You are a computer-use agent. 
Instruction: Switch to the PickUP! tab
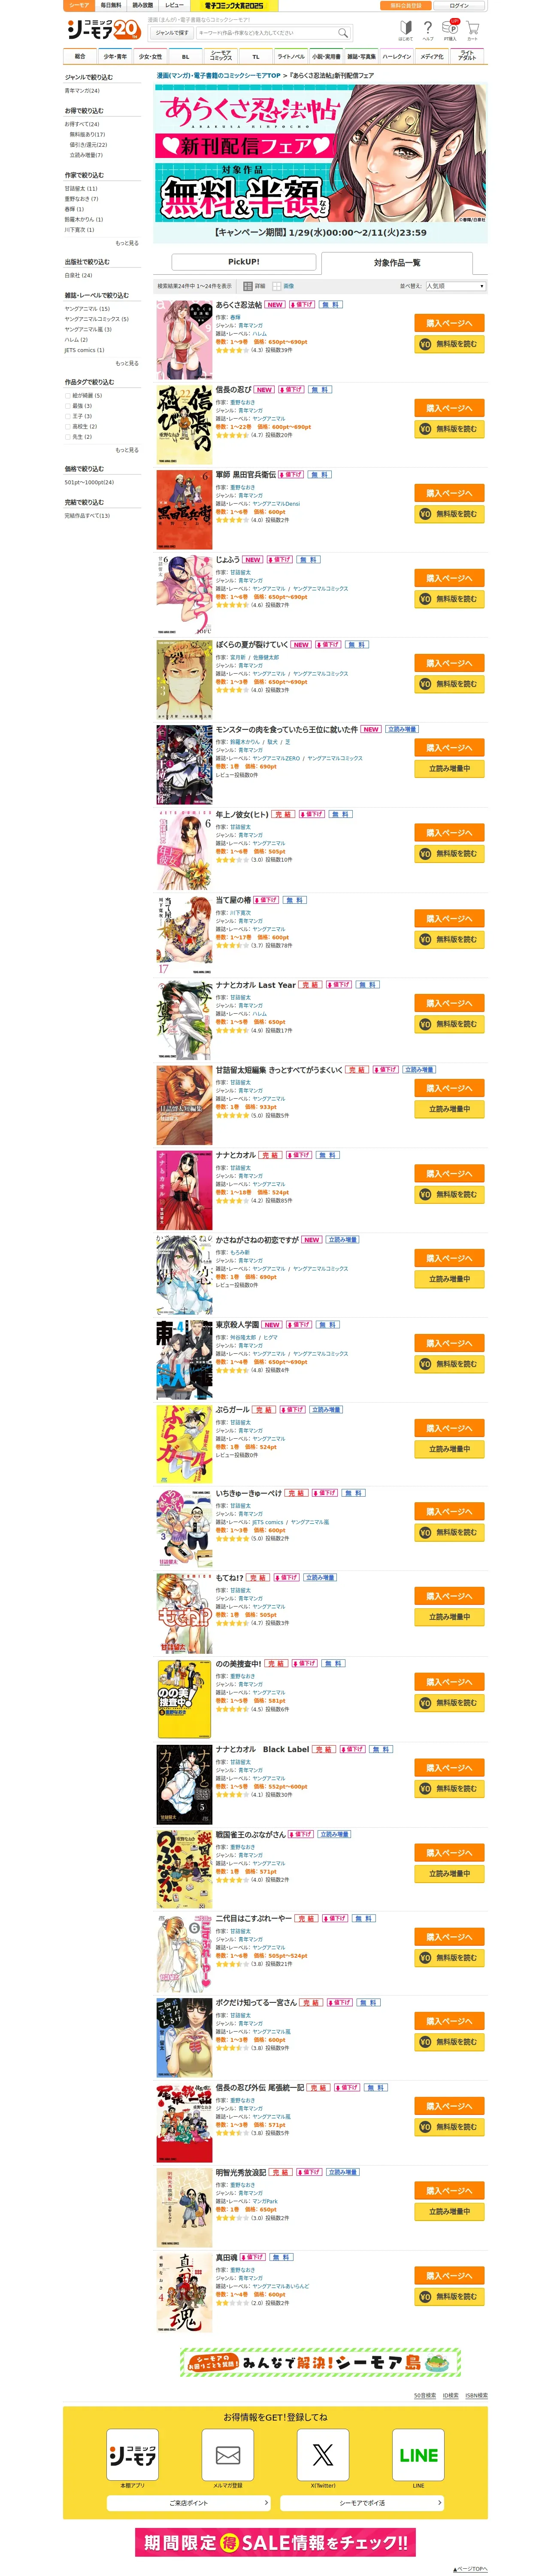244,262
